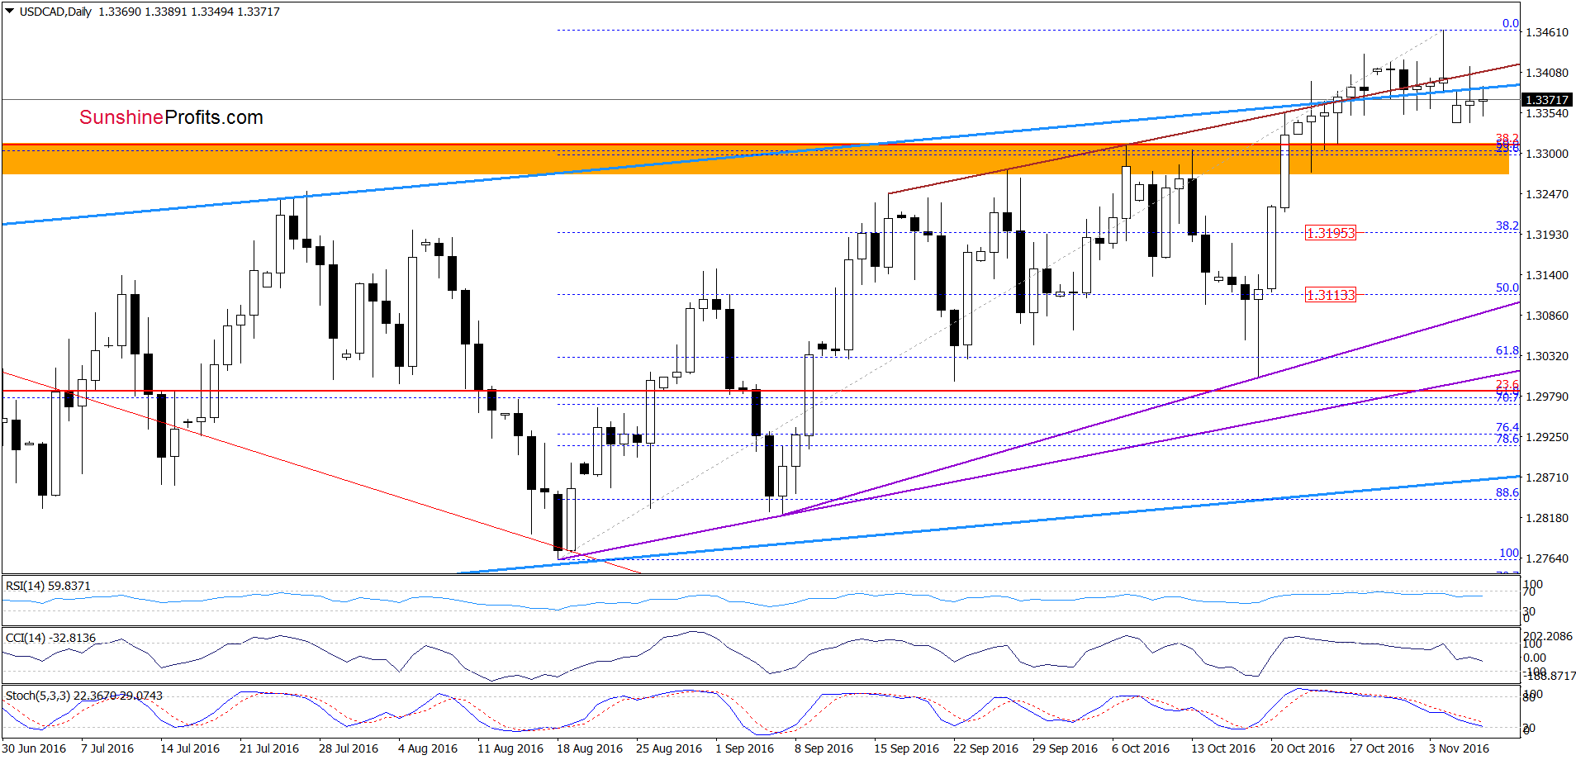Click the USDCAD,Daily chart title text
Viewport: 1576px width, 760px height.
click(55, 12)
